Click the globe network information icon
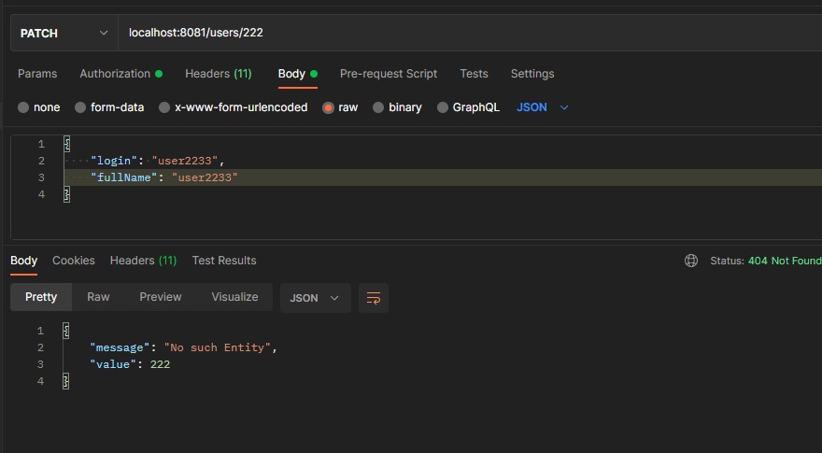Screen dimensions: 822x453 pos(691,261)
